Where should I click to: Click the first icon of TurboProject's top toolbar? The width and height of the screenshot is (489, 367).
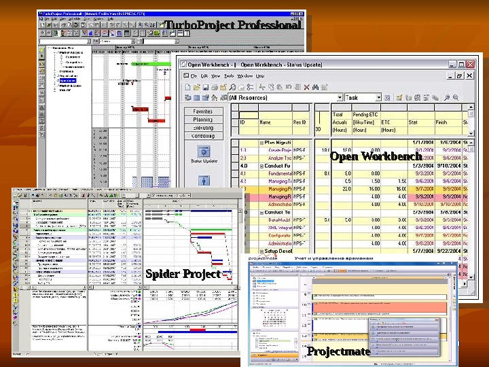42,24
